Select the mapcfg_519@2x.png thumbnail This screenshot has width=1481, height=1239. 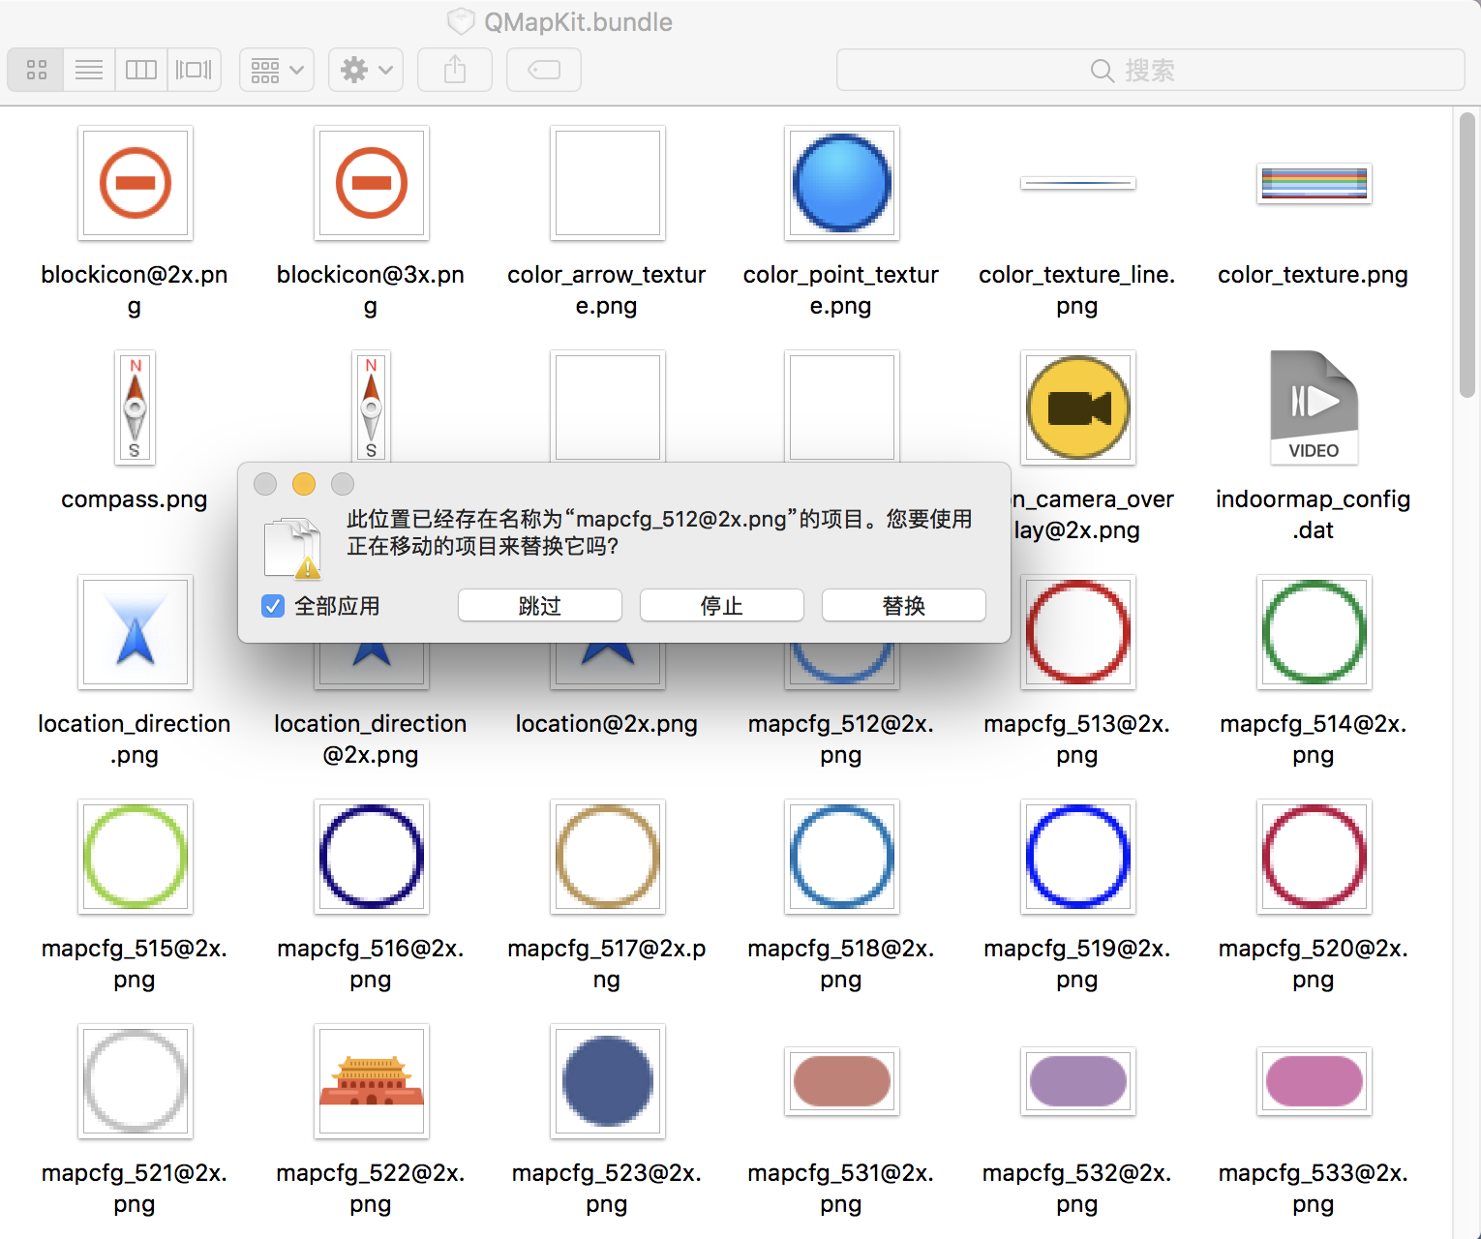pyautogui.click(x=1078, y=857)
